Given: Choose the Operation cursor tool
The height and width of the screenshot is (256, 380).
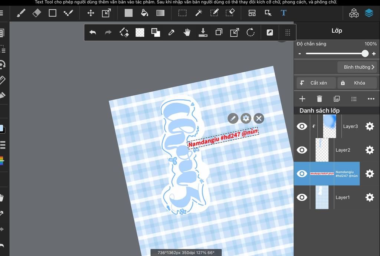Looking at the screenshot, I should 268,13.
